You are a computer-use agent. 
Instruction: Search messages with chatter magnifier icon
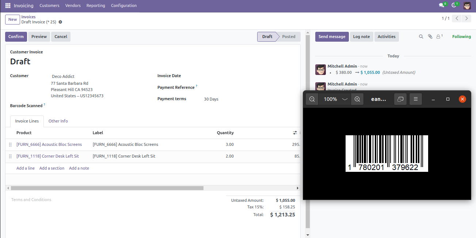(421, 37)
